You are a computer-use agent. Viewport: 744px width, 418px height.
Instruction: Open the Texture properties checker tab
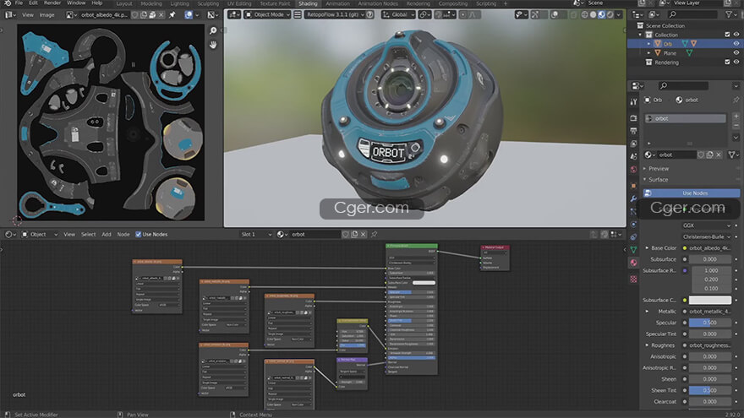(x=633, y=280)
